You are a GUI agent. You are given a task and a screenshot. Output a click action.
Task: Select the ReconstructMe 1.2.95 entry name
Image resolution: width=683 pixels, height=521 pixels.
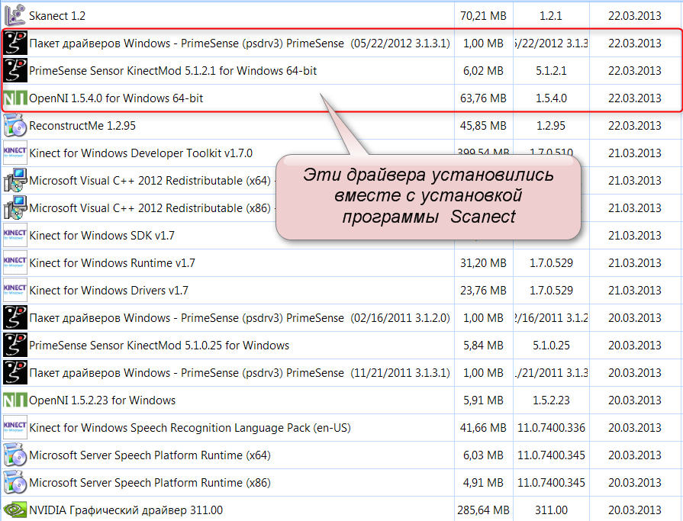click(82, 125)
